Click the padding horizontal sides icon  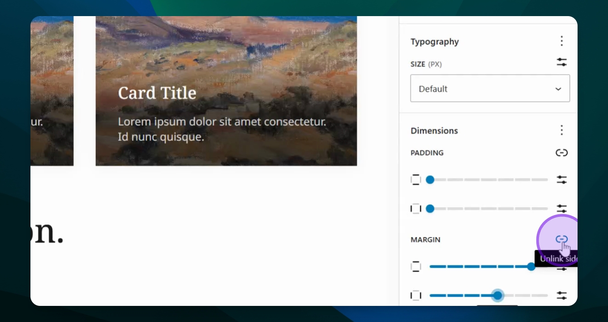(x=416, y=208)
